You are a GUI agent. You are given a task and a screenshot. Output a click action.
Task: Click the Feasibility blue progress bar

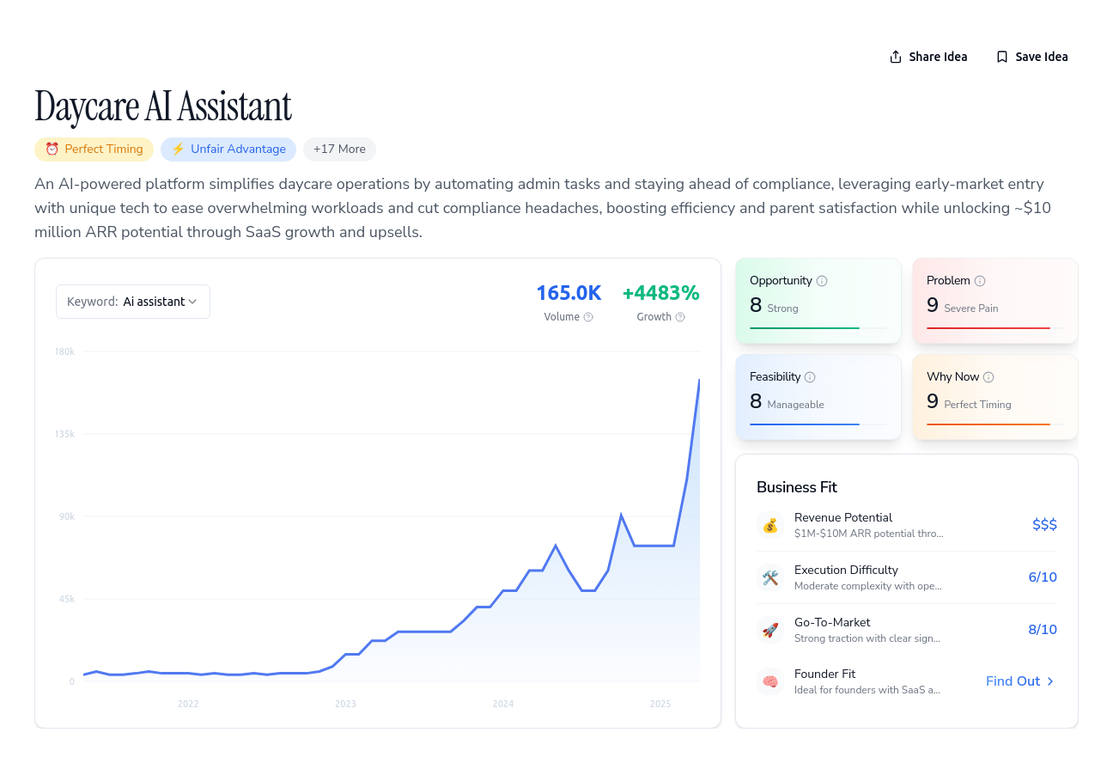click(x=805, y=424)
